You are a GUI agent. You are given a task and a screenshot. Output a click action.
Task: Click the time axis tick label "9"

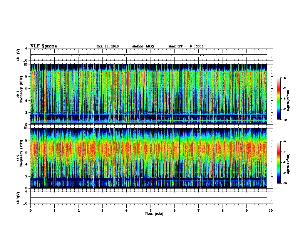[246, 210]
